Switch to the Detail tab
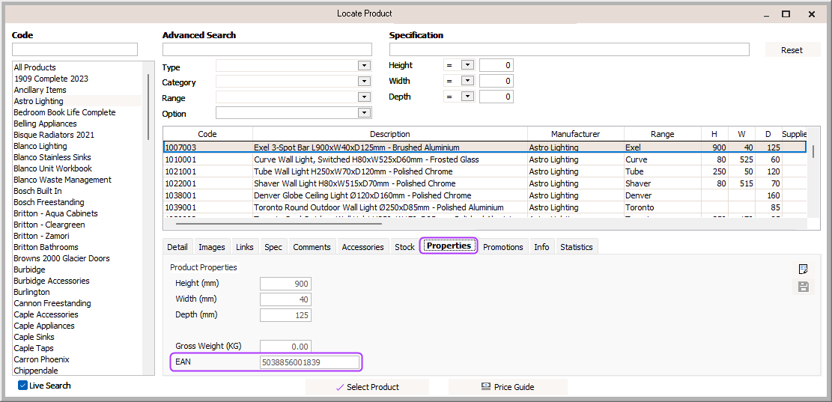The height and width of the screenshot is (402, 832). pyautogui.click(x=177, y=247)
